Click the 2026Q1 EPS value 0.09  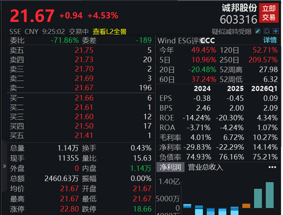click(270, 98)
